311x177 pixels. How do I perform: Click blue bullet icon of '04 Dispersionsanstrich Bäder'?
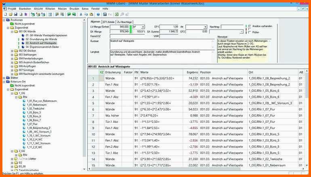click(23, 47)
